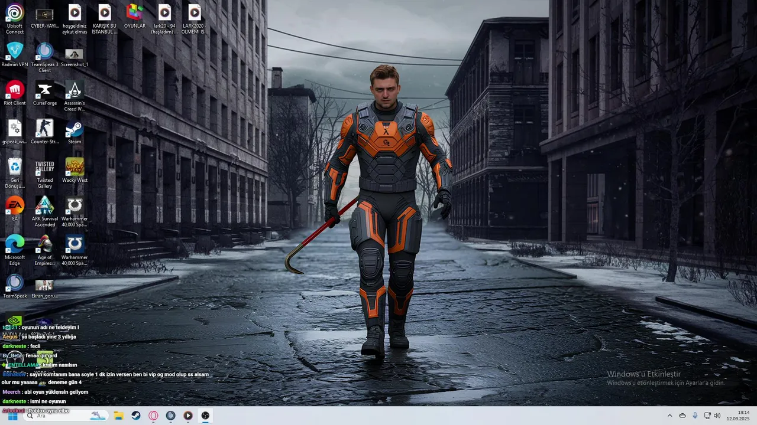Launch TeamSpeak 3 Client shortcut

(44, 57)
